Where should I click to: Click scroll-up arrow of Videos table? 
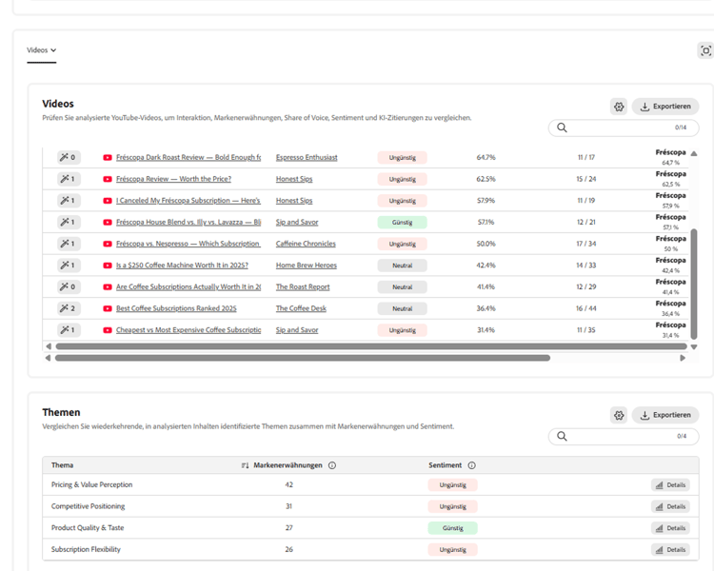[694, 153]
